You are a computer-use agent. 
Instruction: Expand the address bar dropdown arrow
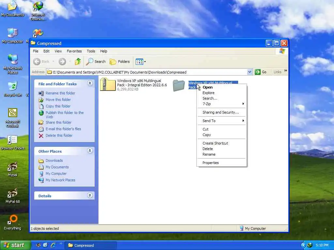click(x=250, y=72)
